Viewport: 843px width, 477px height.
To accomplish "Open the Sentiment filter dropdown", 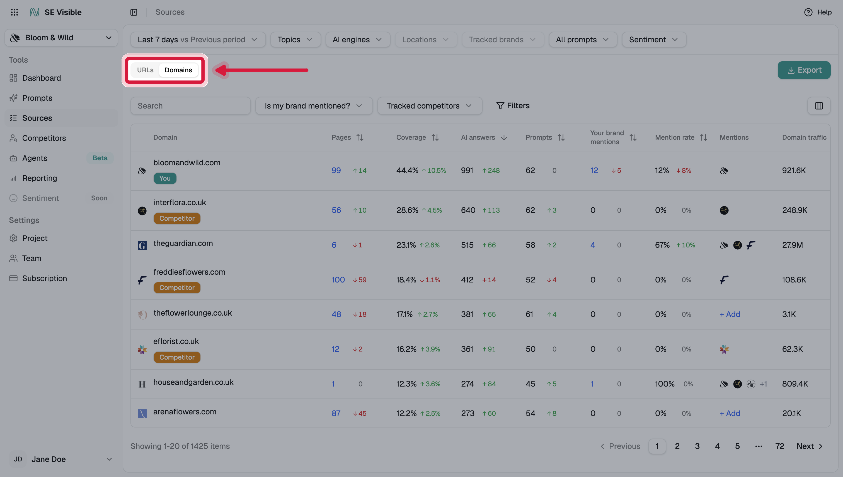I will pos(654,40).
